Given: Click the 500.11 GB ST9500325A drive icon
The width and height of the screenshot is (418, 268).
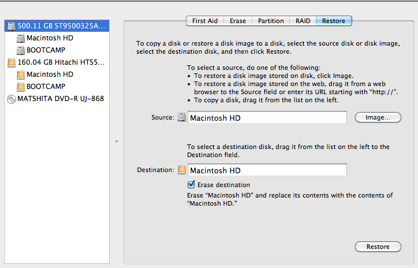Looking at the screenshot, I should point(12,26).
